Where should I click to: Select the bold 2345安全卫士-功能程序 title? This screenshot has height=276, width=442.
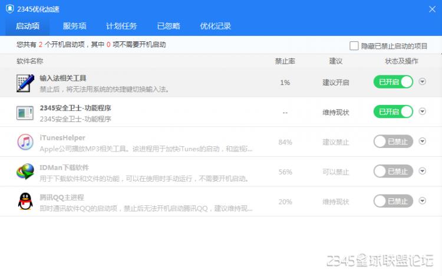click(x=75, y=108)
